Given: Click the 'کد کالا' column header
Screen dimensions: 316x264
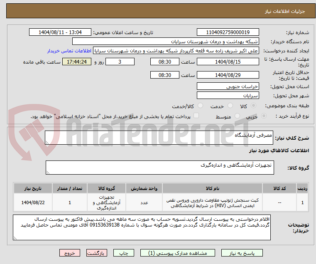Looking at the screenshot, I should coord(279,188).
